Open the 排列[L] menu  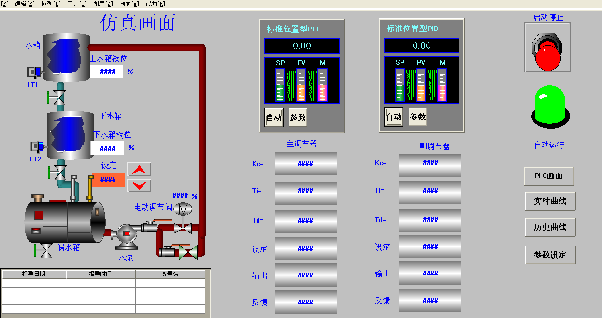click(51, 3)
